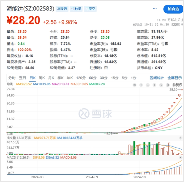Zoom out chart with minus icon
The width and height of the screenshot is (184, 182).
click(x=148, y=85)
